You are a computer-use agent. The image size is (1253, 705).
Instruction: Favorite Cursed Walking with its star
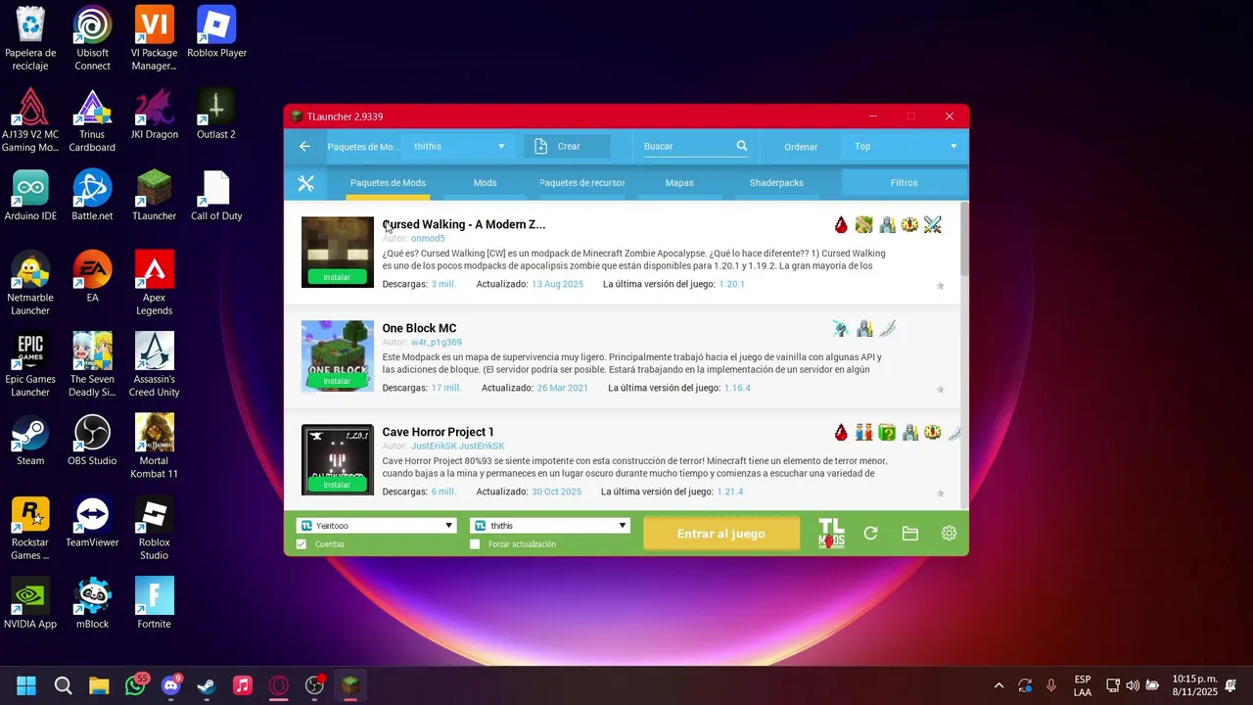[x=940, y=286]
